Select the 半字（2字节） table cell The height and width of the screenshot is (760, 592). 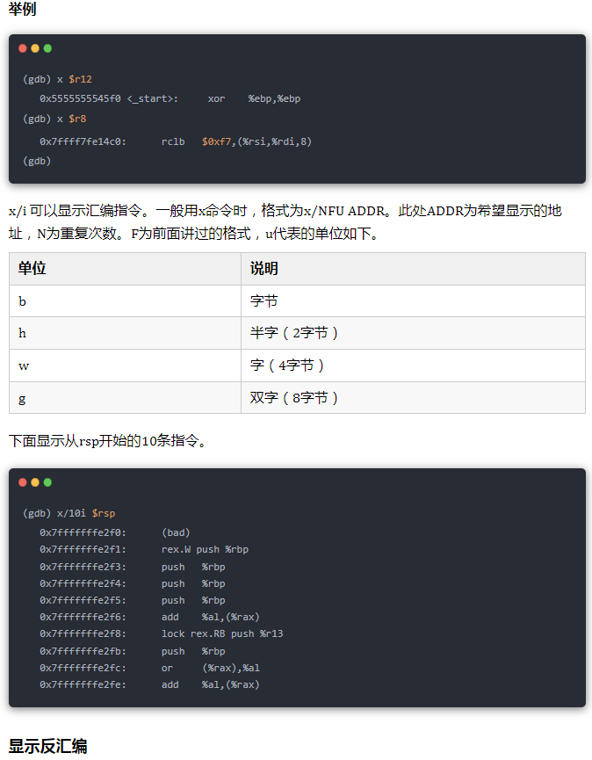[413, 333]
